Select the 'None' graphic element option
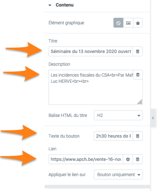Screen dimensions: 157x191 coord(118,23)
